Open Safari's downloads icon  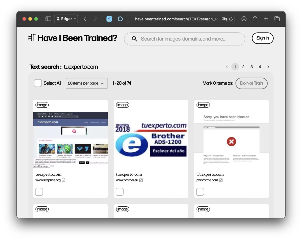point(244,19)
